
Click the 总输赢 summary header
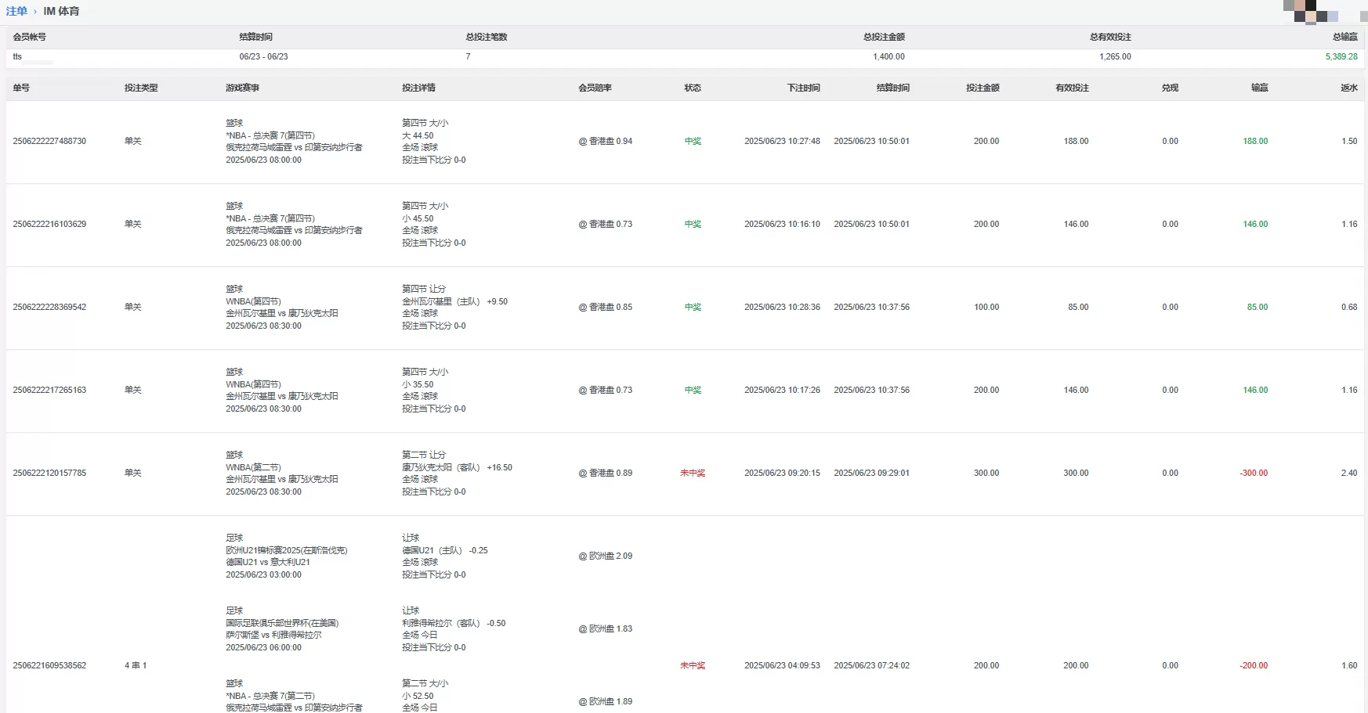pos(1345,37)
